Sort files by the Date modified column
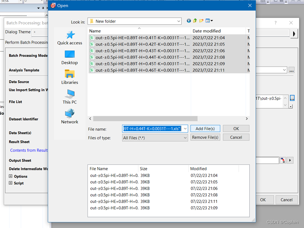Viewport: 304px width, 228px height. pos(207,31)
